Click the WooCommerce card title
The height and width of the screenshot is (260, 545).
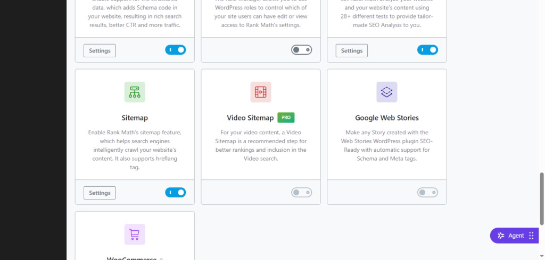pos(132,258)
